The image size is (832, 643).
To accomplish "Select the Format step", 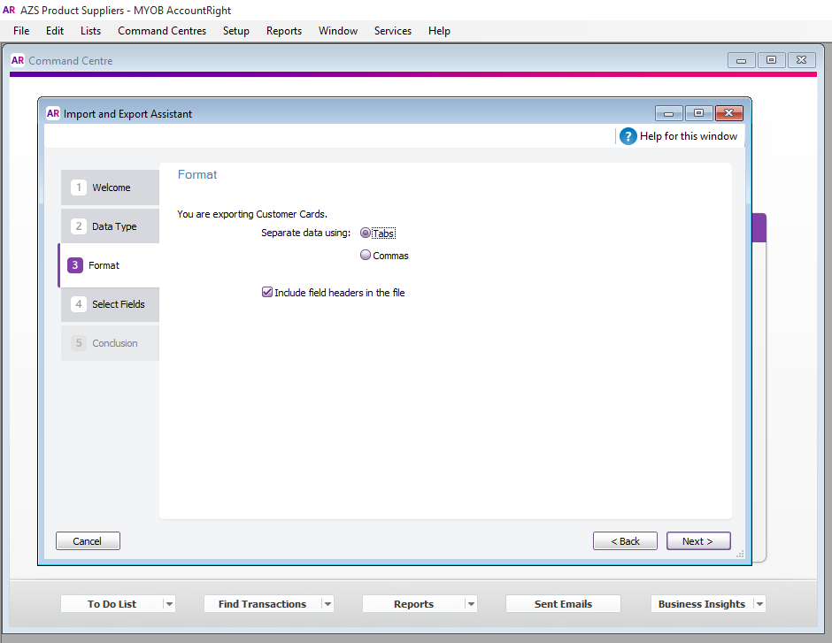I will (x=109, y=265).
